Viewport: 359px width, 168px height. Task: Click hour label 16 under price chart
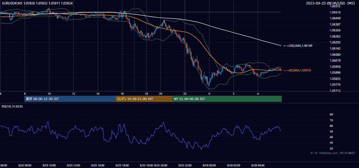[x=122, y=94]
